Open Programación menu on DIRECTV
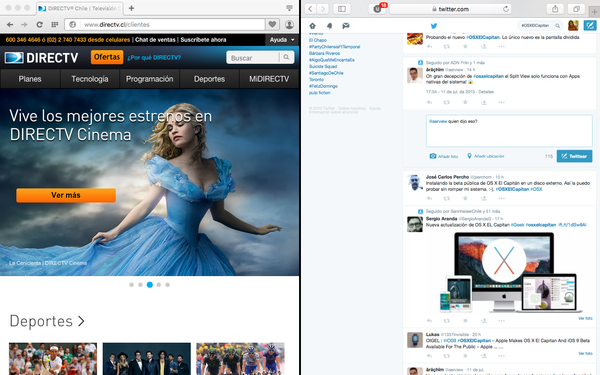Screen dimensions: 600x375 click(150, 79)
